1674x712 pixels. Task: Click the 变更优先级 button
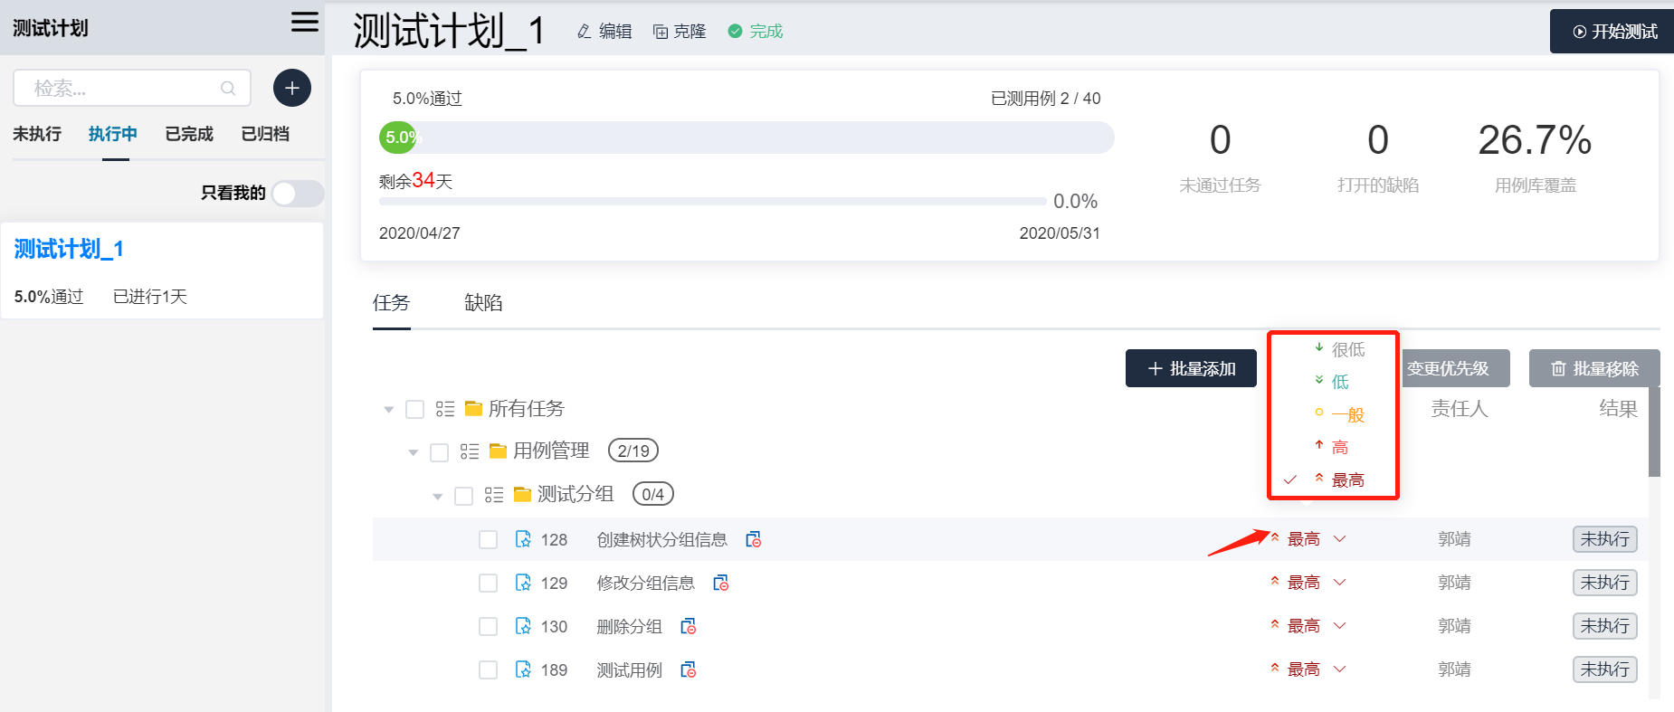(1456, 368)
